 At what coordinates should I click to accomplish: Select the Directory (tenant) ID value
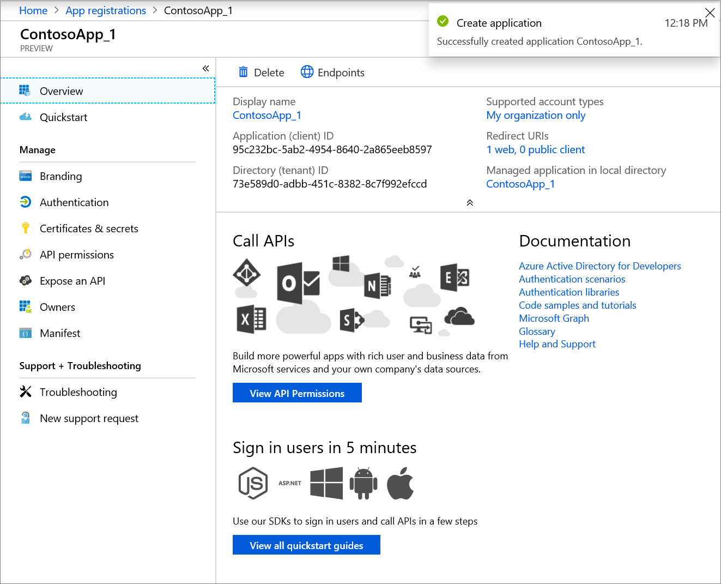coord(330,184)
